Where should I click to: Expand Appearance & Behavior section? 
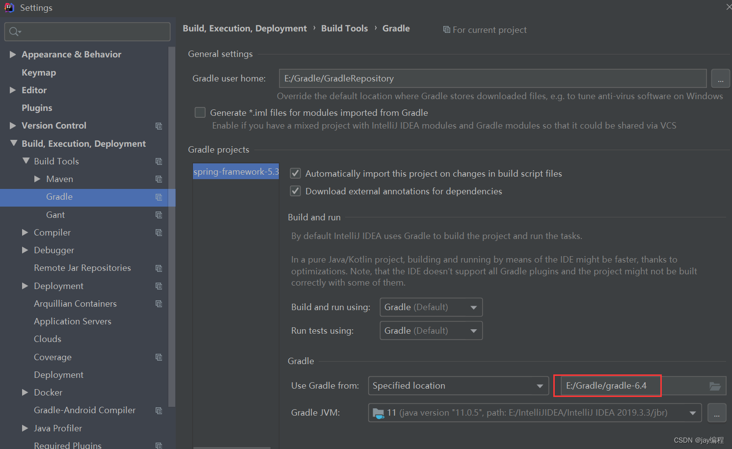coord(13,54)
